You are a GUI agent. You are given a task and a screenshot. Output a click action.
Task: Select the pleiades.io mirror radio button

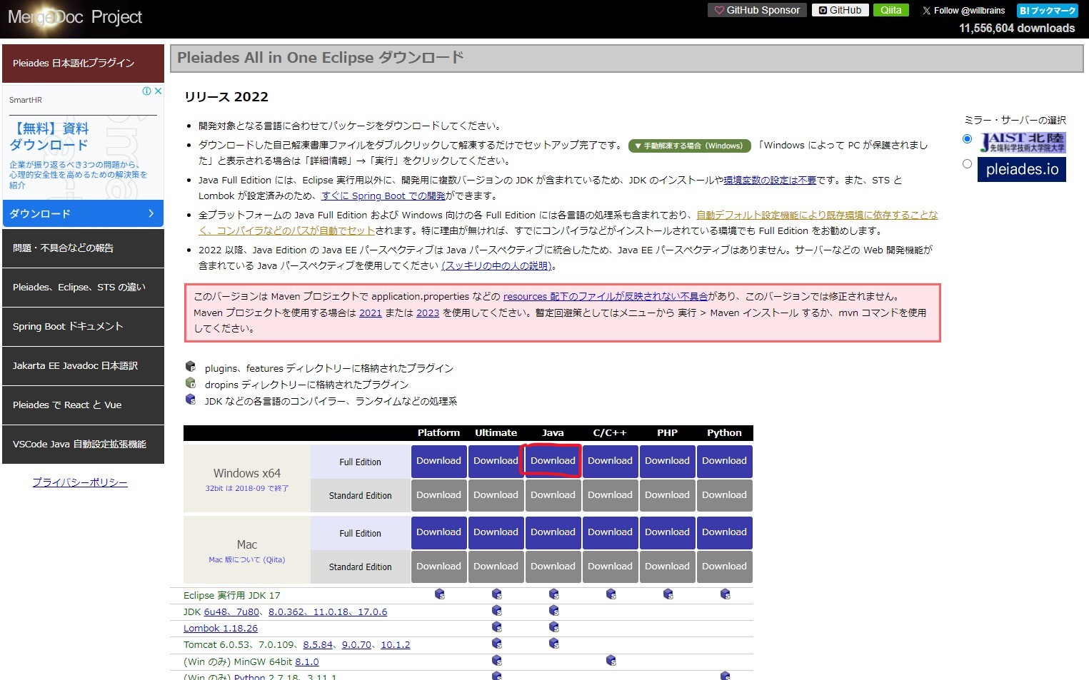[967, 163]
